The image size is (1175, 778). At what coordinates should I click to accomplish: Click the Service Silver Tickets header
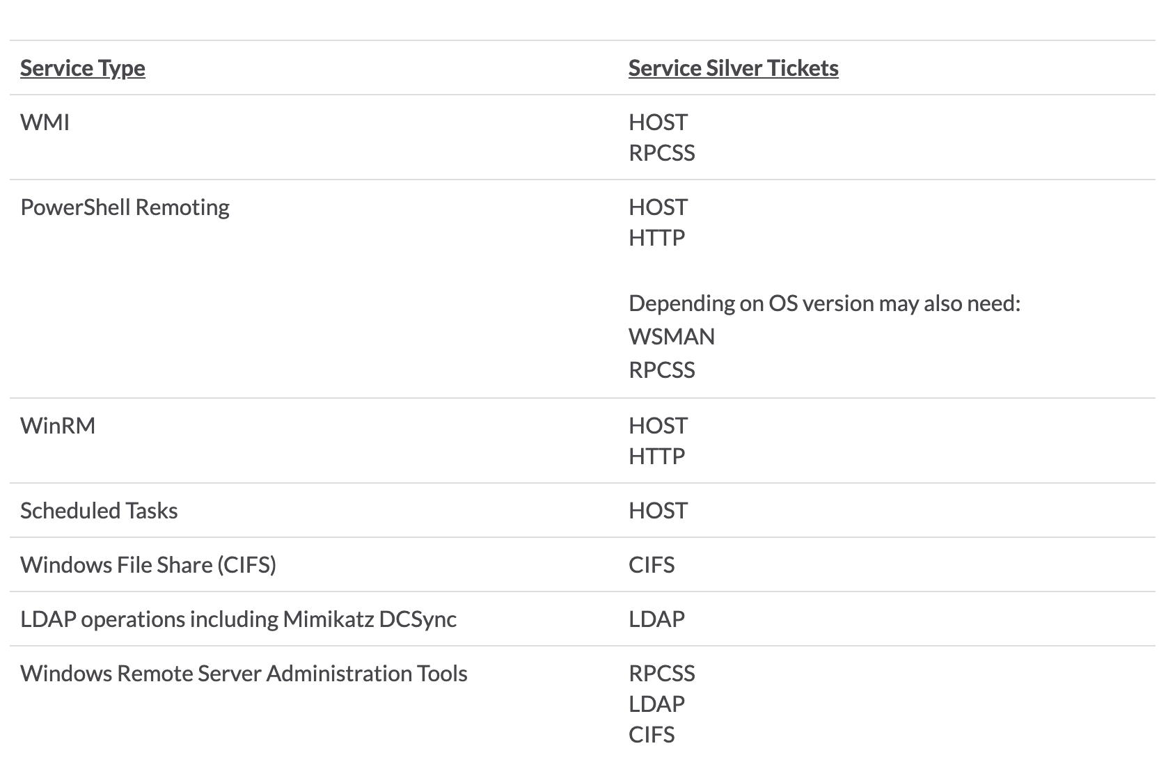(733, 68)
